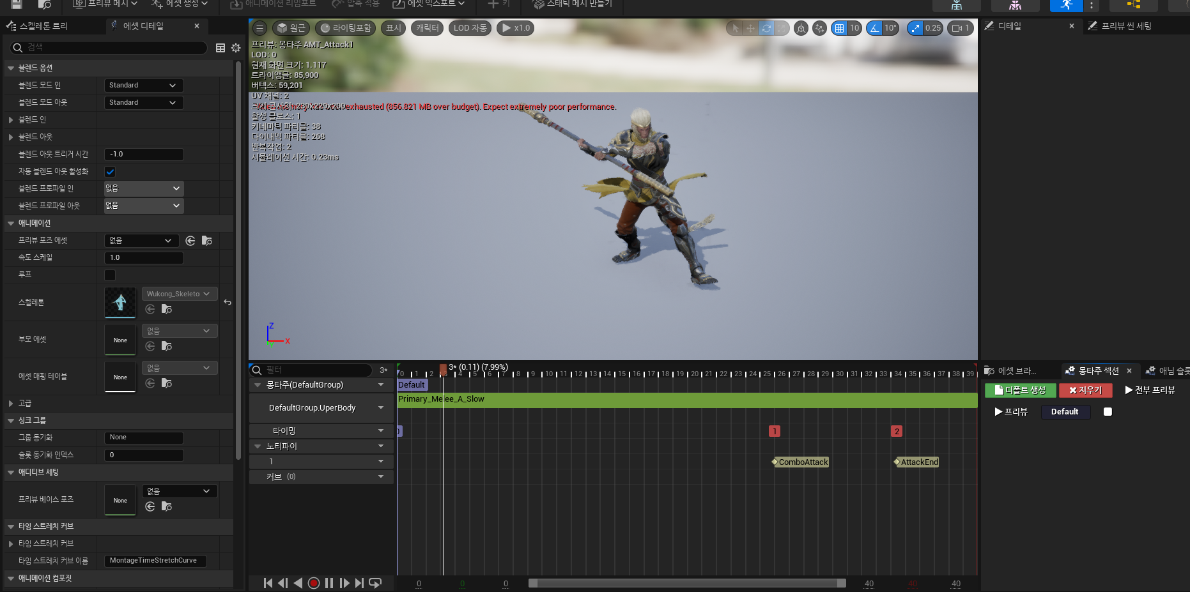Jump to start of montage playback
The height and width of the screenshot is (592, 1190).
268,583
